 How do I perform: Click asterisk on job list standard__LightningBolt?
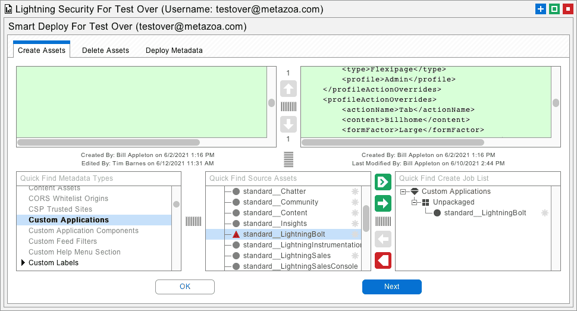point(545,213)
